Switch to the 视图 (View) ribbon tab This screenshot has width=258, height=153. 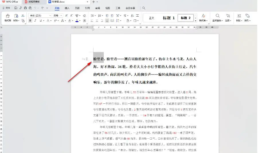[x=107, y=8]
